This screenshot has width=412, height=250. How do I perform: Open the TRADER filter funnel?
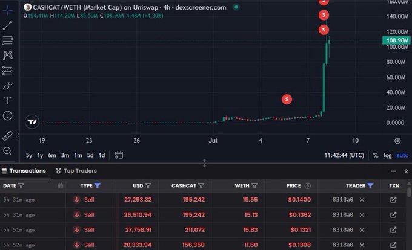370,185
